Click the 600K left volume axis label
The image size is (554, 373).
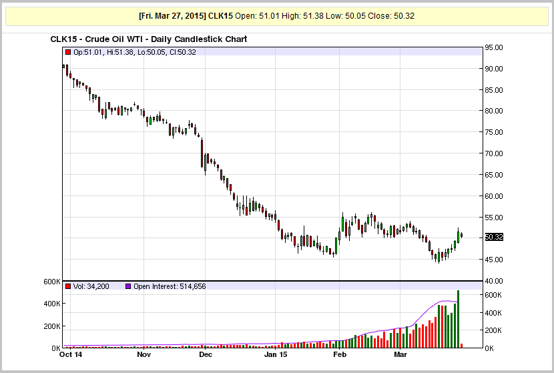coord(52,282)
